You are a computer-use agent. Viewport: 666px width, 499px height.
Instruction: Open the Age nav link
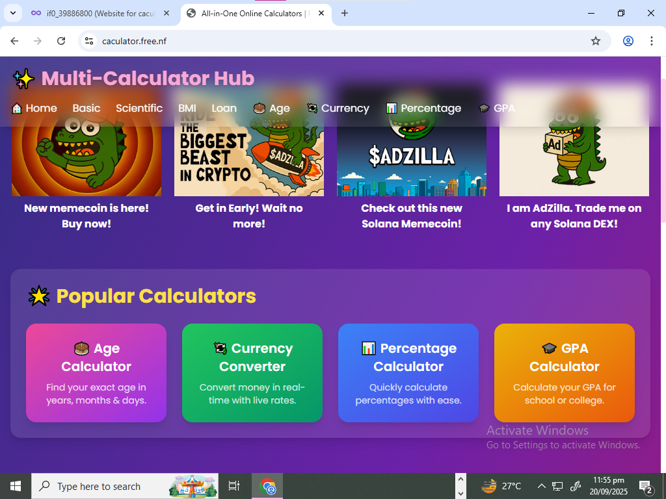(271, 109)
